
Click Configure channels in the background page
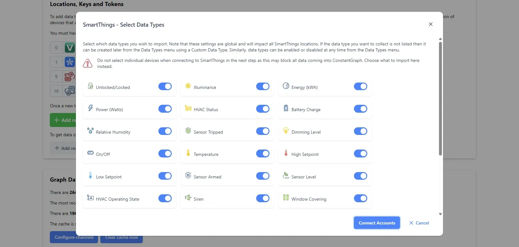tap(74, 237)
